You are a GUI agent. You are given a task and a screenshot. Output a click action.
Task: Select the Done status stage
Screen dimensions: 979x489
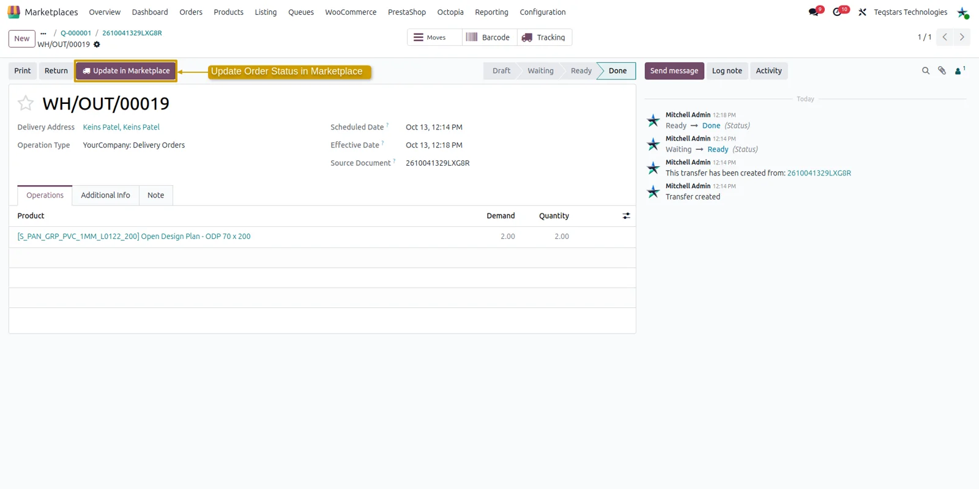tap(617, 71)
